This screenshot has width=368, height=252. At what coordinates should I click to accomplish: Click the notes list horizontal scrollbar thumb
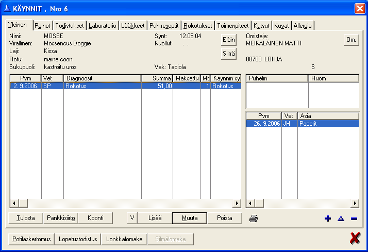click(259, 203)
